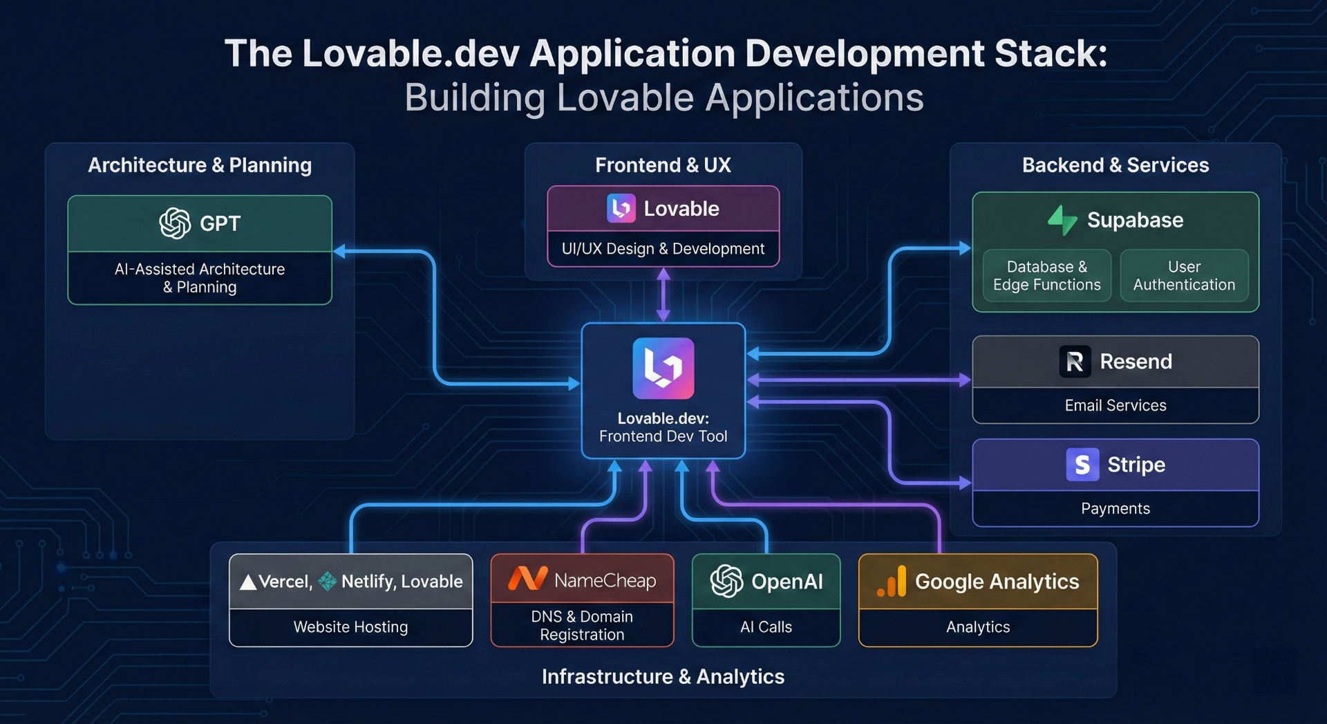Click the Google Analytics bar chart icon
The image size is (1327, 724).
pyautogui.click(x=892, y=581)
